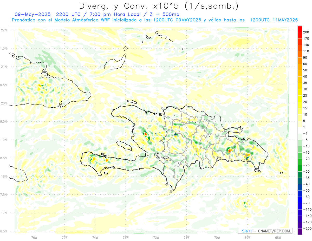The width and height of the screenshot is (312, 241).
Task: Click the "20N" latitude label
Action: pyautogui.click(x=4, y=103)
